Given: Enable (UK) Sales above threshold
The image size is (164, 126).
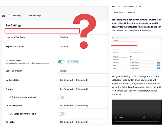Looking at the screenshot, I should coord(61,114).
